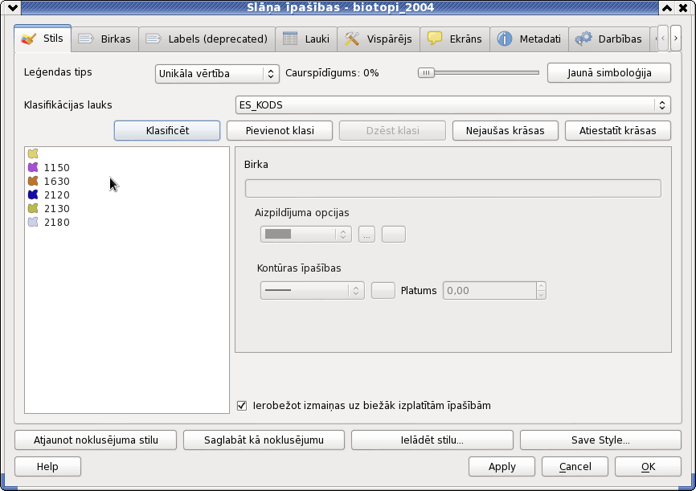Screen dimensions: 696x491
Task: Increase Platums with the spinner up arrow
Action: coord(541,286)
